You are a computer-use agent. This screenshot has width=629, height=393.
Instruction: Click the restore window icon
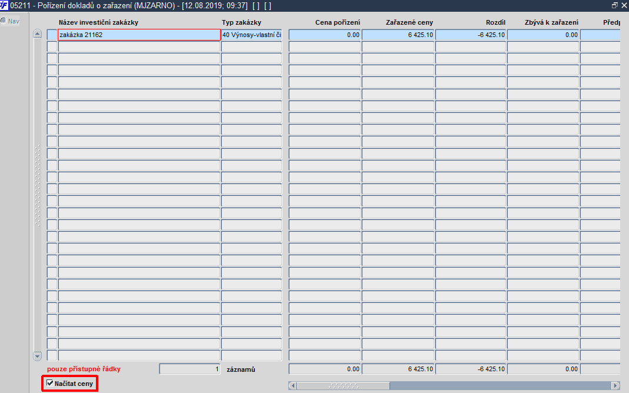tap(614, 6)
